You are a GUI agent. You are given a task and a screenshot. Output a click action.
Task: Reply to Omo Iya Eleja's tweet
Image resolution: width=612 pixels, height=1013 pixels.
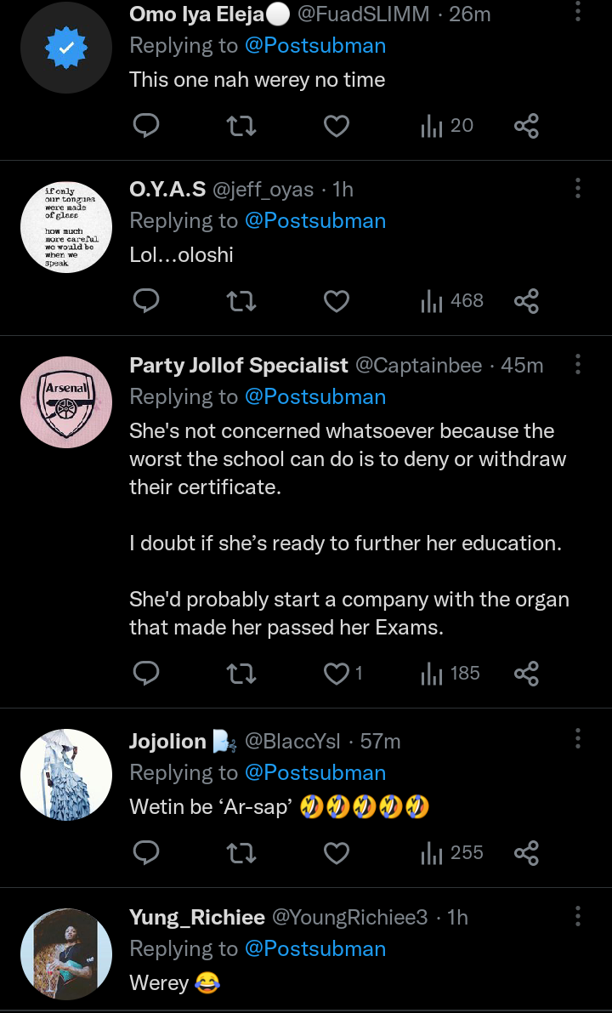click(147, 126)
